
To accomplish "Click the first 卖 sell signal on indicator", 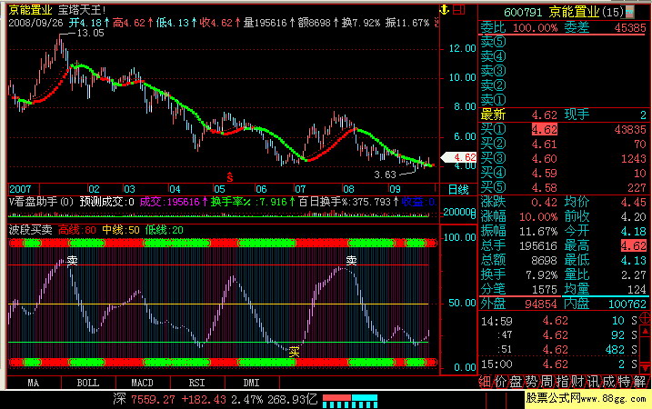I will (73, 261).
